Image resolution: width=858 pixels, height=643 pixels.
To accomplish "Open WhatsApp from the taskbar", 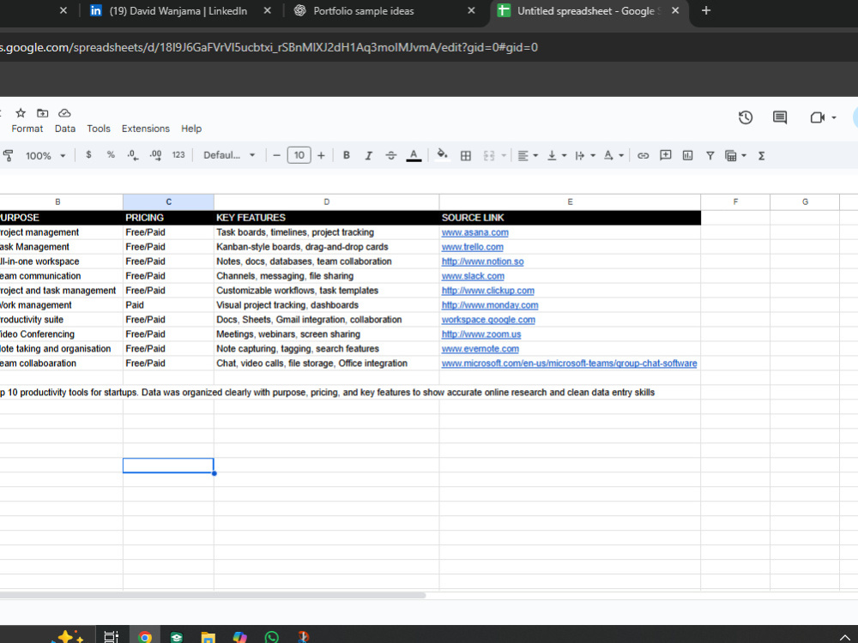I will tap(271, 637).
